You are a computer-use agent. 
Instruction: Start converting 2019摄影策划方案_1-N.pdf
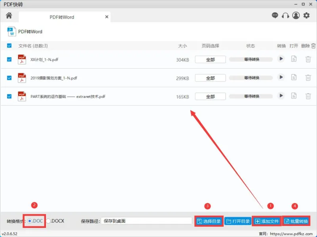pyautogui.click(x=281, y=77)
